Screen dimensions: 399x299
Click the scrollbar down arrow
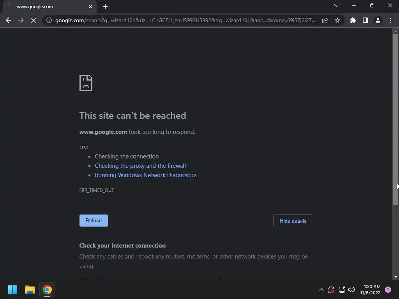click(395, 277)
